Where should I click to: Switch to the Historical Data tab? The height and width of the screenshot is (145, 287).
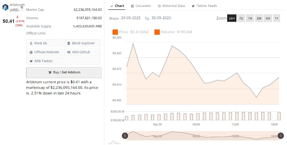(x=171, y=6)
